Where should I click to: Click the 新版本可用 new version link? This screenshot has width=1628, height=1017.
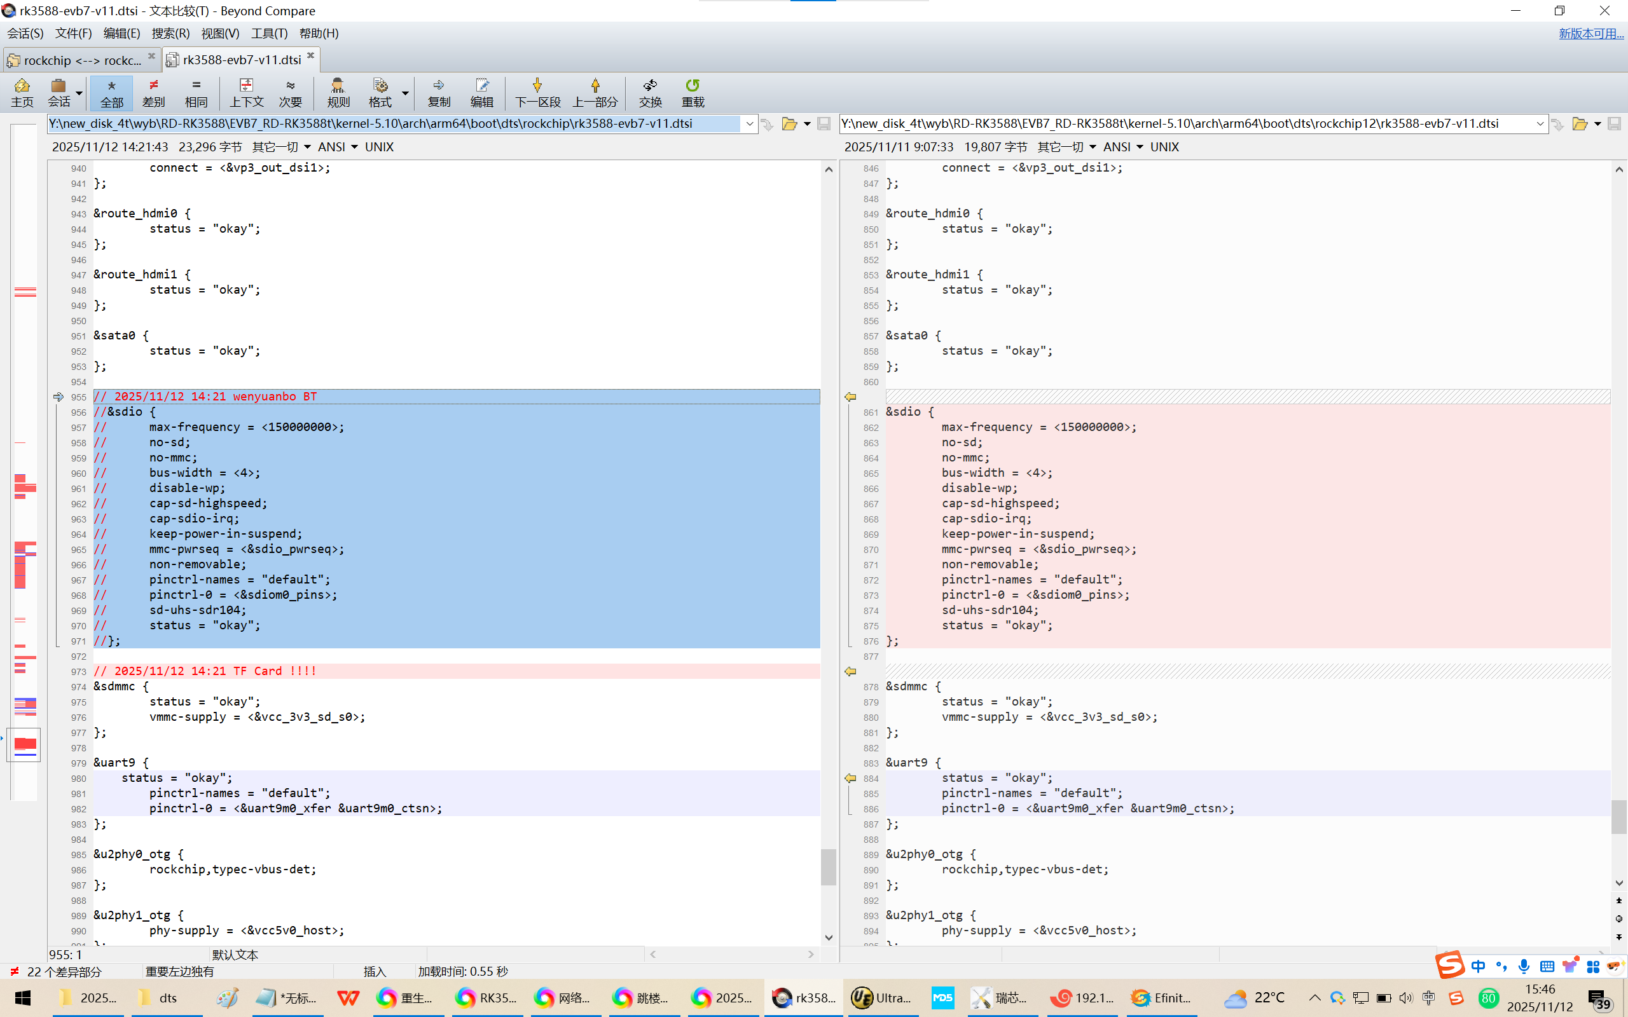(x=1590, y=33)
